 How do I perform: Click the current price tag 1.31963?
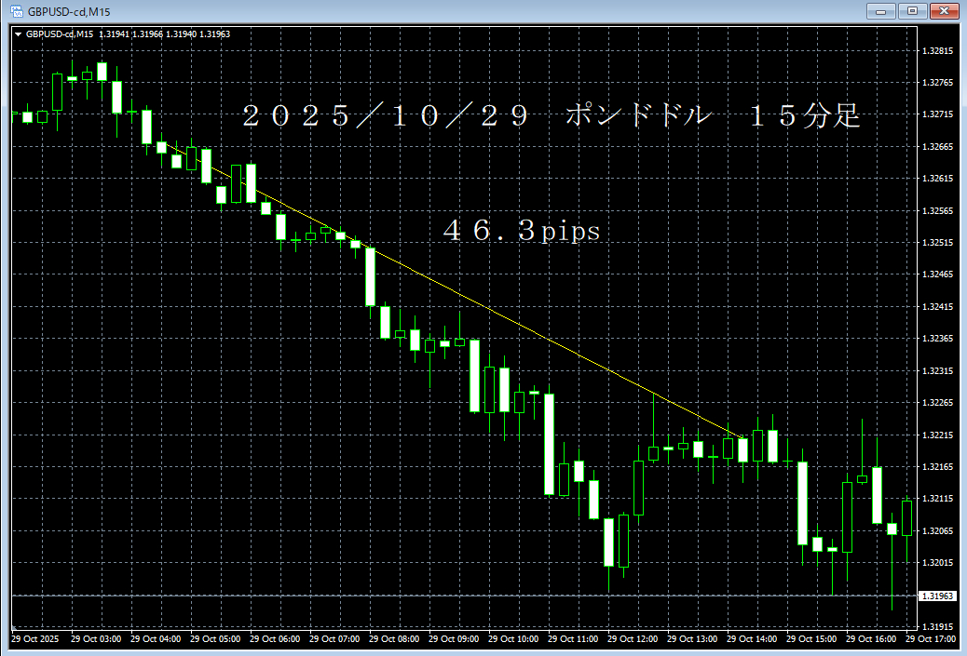coord(938,596)
